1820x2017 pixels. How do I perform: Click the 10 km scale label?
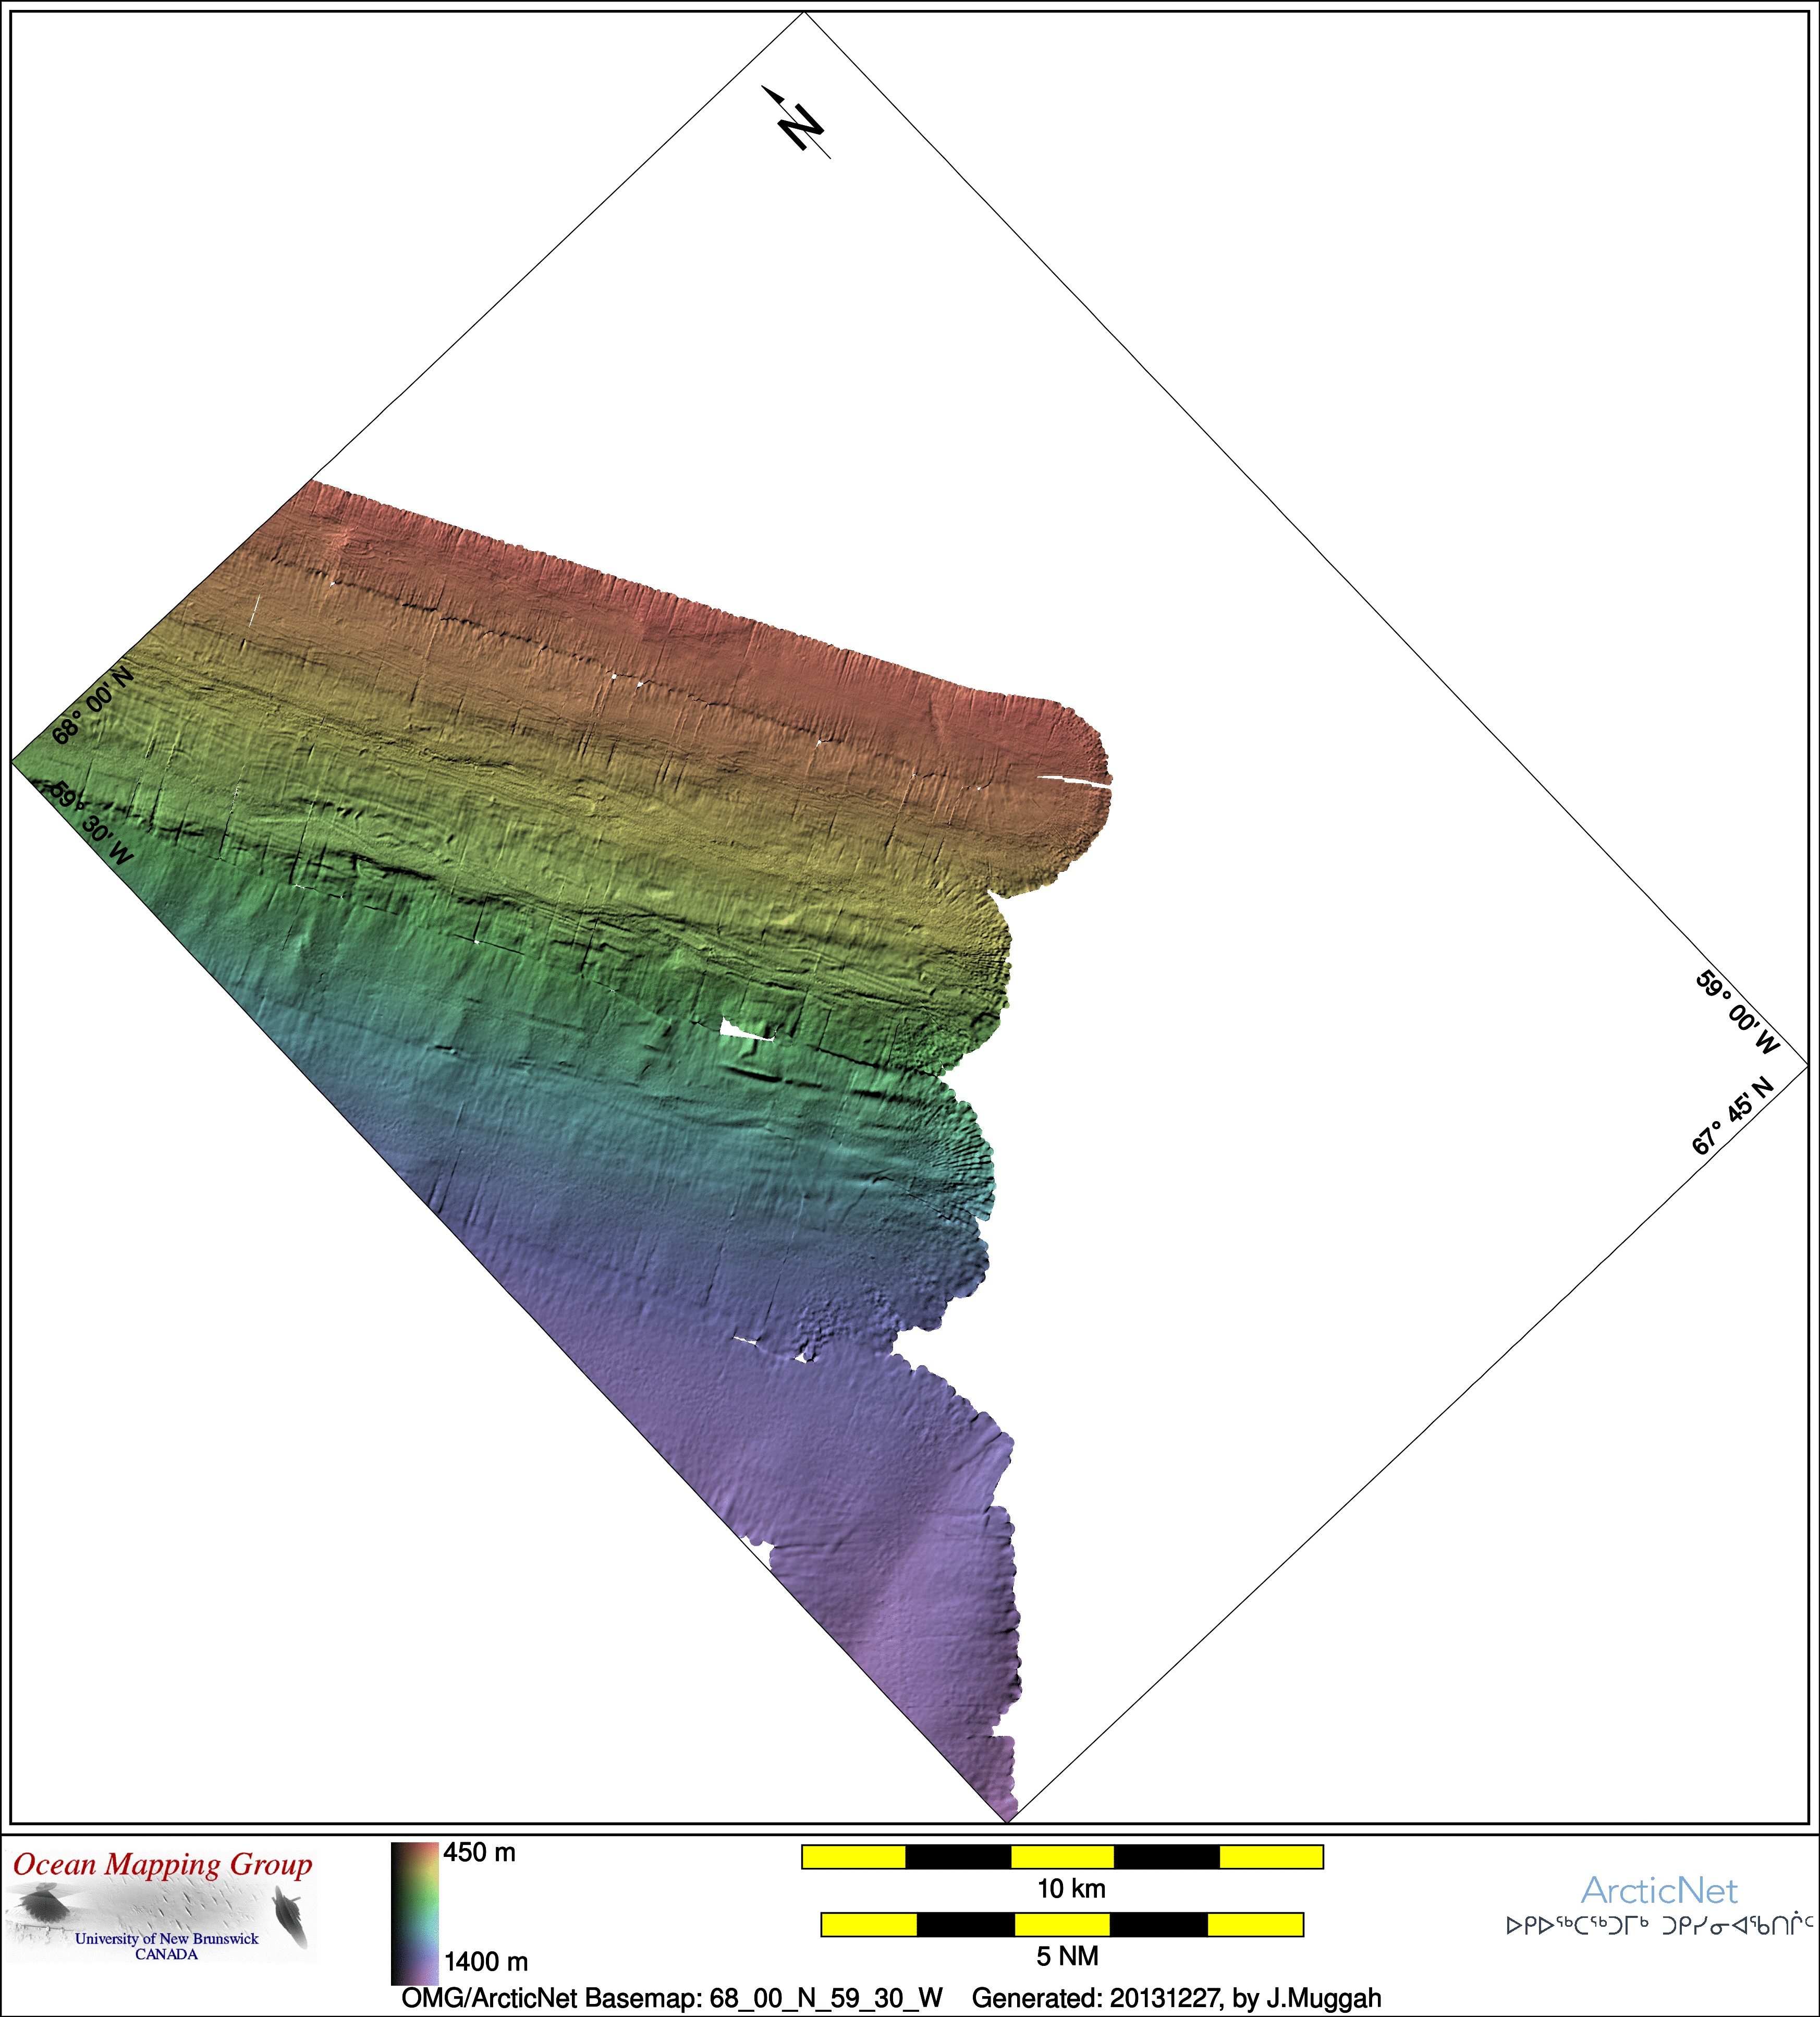1071,1889
